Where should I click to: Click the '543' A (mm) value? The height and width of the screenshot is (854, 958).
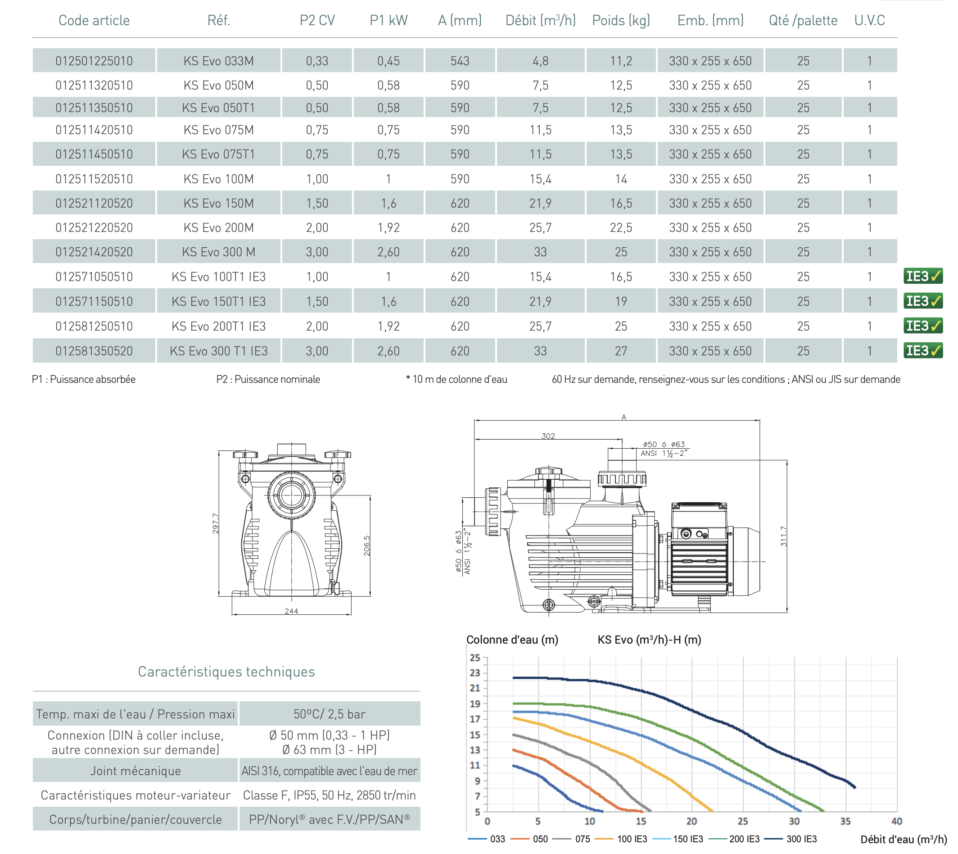click(460, 60)
